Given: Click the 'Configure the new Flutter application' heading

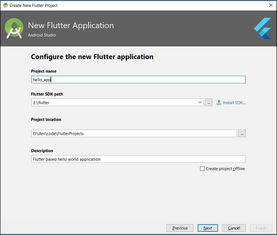Looking at the screenshot, I should [92, 57].
